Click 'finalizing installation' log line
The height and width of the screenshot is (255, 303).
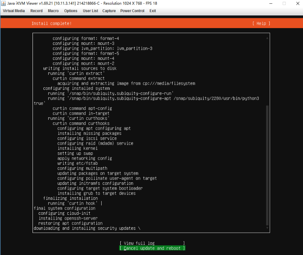tap(70, 198)
